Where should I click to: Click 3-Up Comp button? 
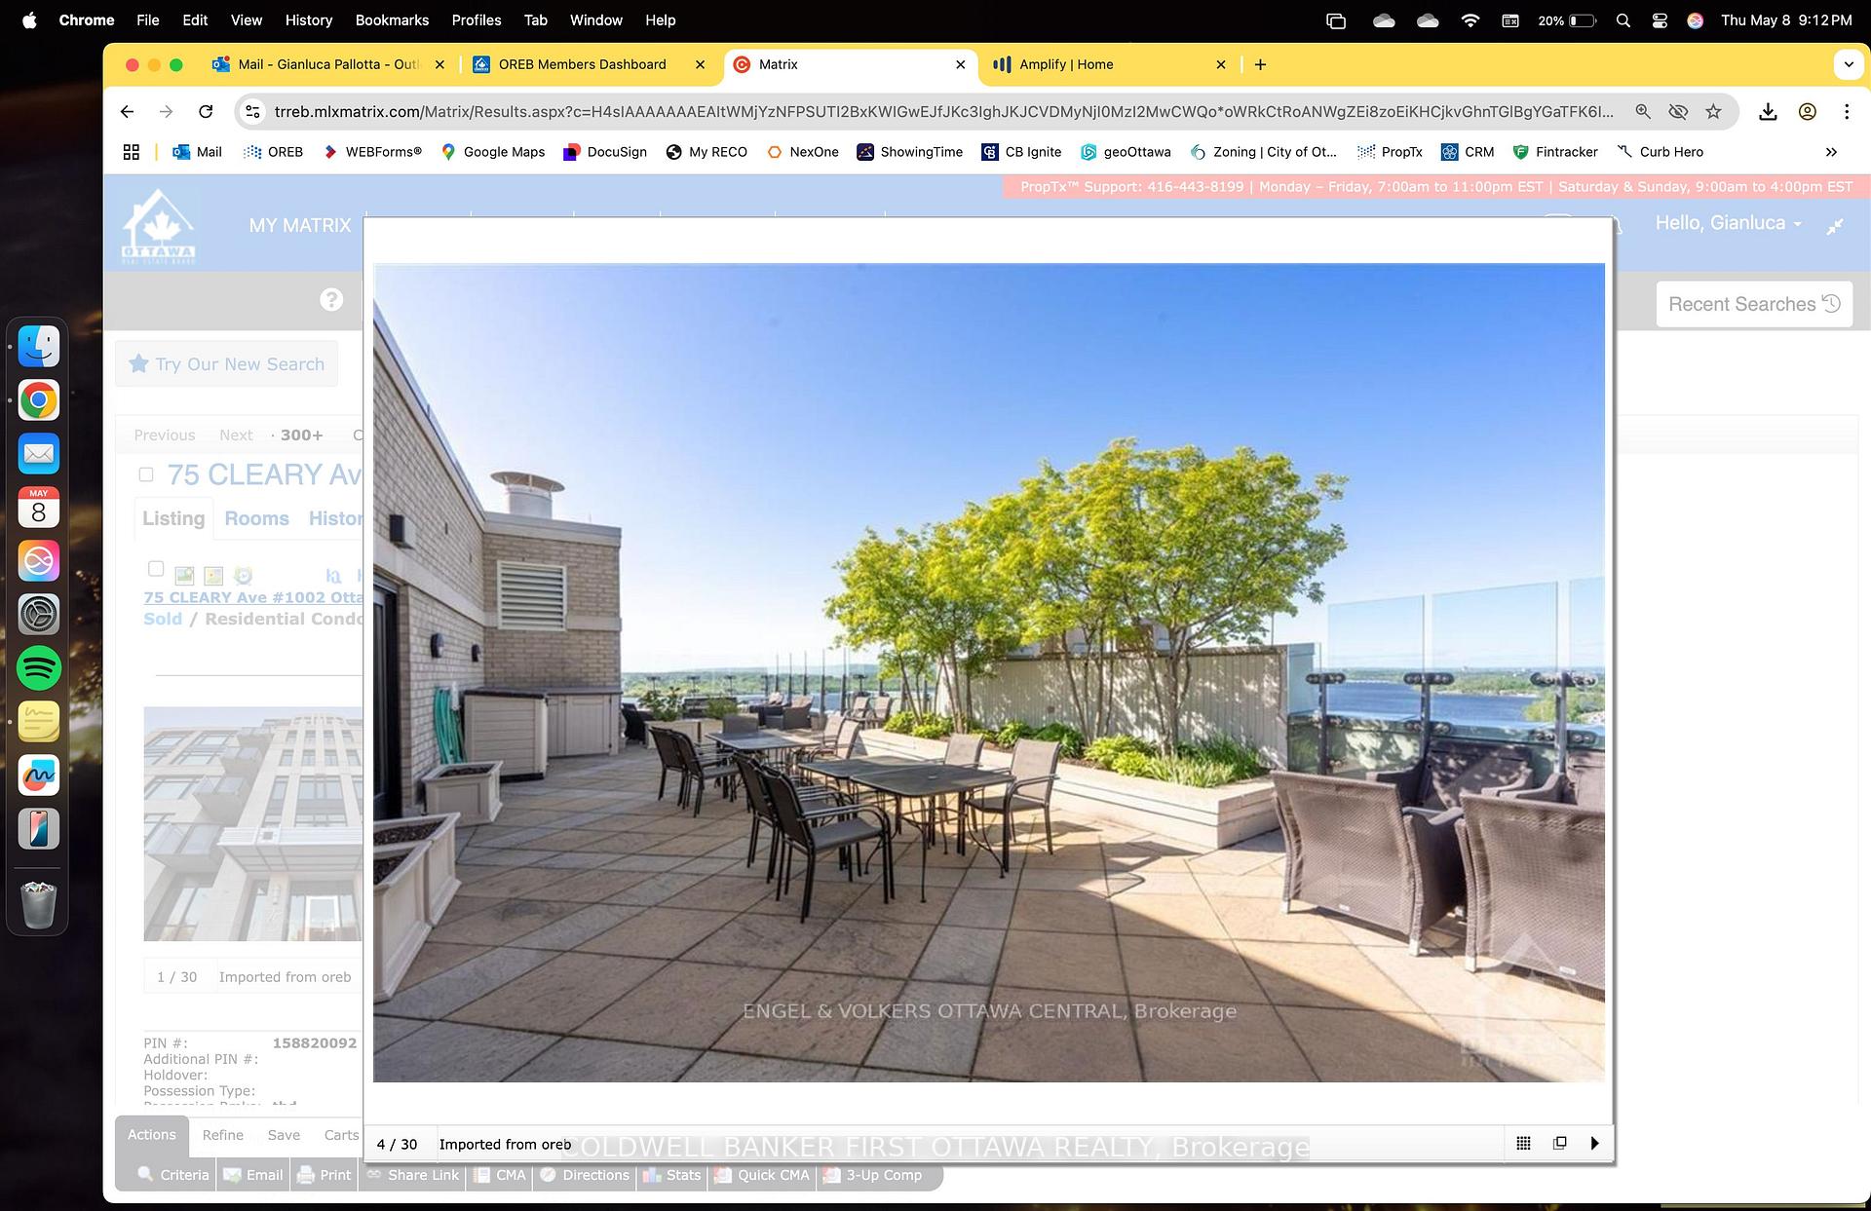click(873, 1175)
